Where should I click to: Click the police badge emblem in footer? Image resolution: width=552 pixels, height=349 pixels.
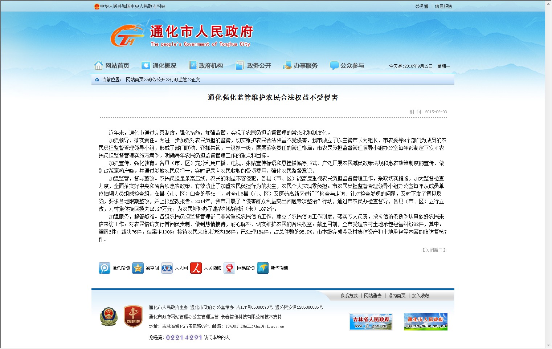pyautogui.click(x=109, y=316)
